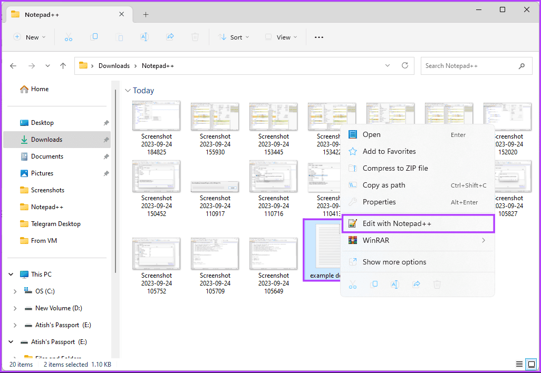This screenshot has width=541, height=373.
Task: Navigate to Downloads via the breadcrumb
Action: pyautogui.click(x=114, y=65)
